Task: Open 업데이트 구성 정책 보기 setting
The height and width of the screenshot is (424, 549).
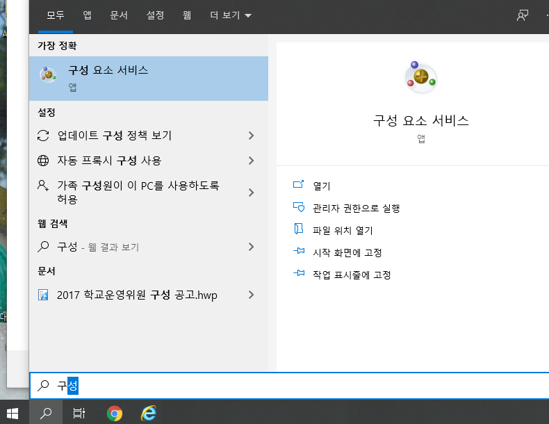Action: click(x=149, y=136)
